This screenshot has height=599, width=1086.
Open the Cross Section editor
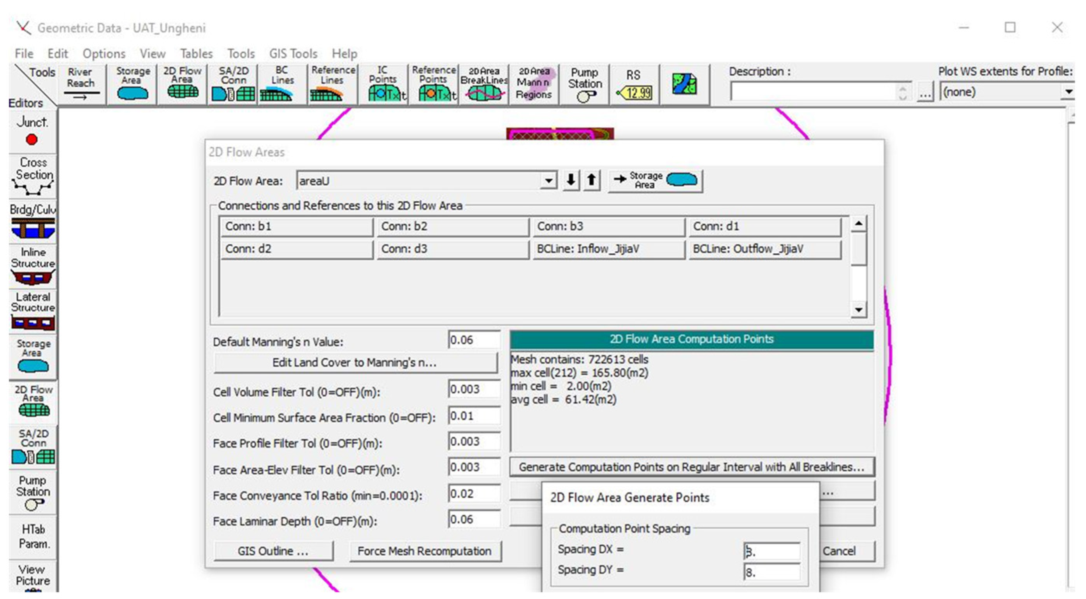33,176
